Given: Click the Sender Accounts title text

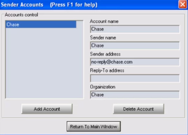Looking at the screenshot, I should [x=22, y=5].
